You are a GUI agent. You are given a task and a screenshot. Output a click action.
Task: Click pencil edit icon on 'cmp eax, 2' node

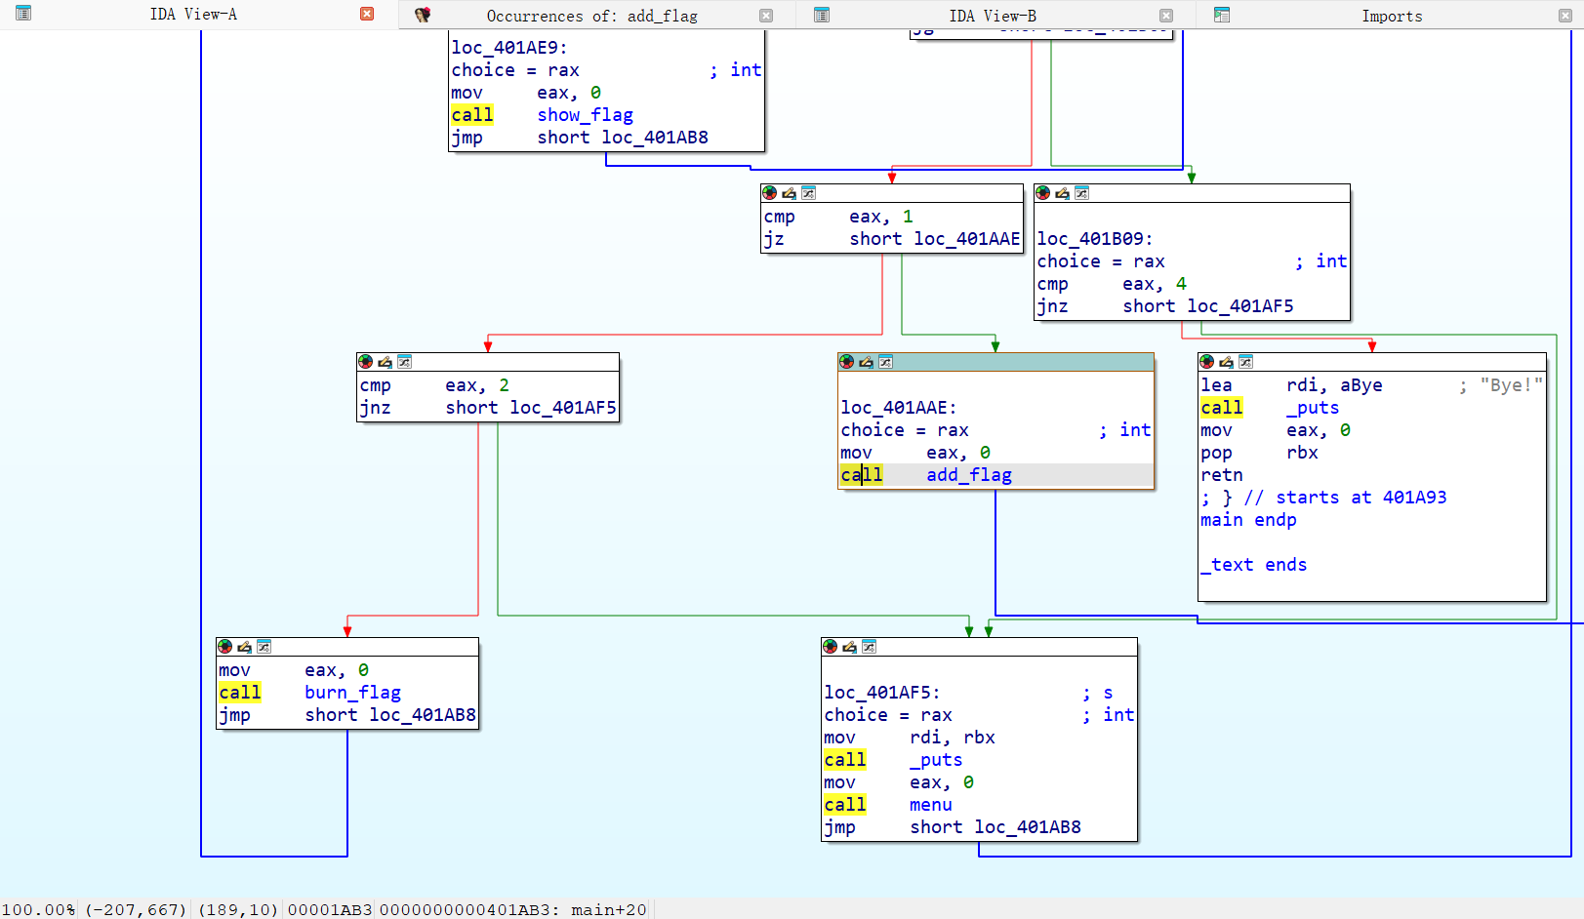tap(385, 362)
